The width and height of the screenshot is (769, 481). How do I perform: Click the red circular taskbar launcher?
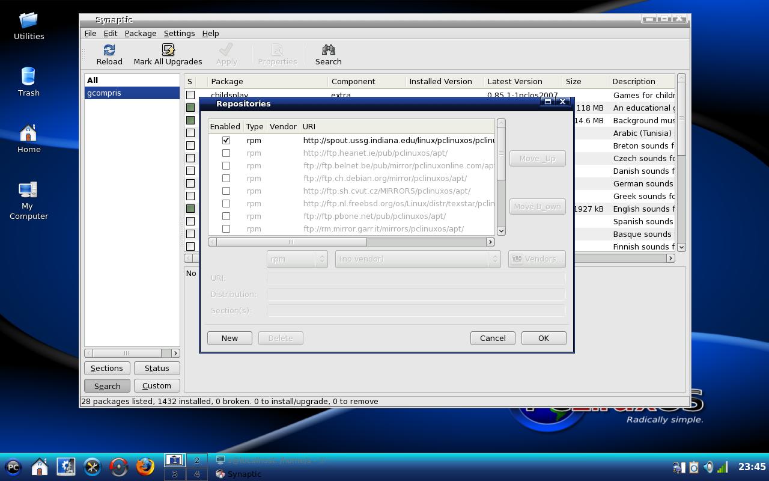[119, 467]
